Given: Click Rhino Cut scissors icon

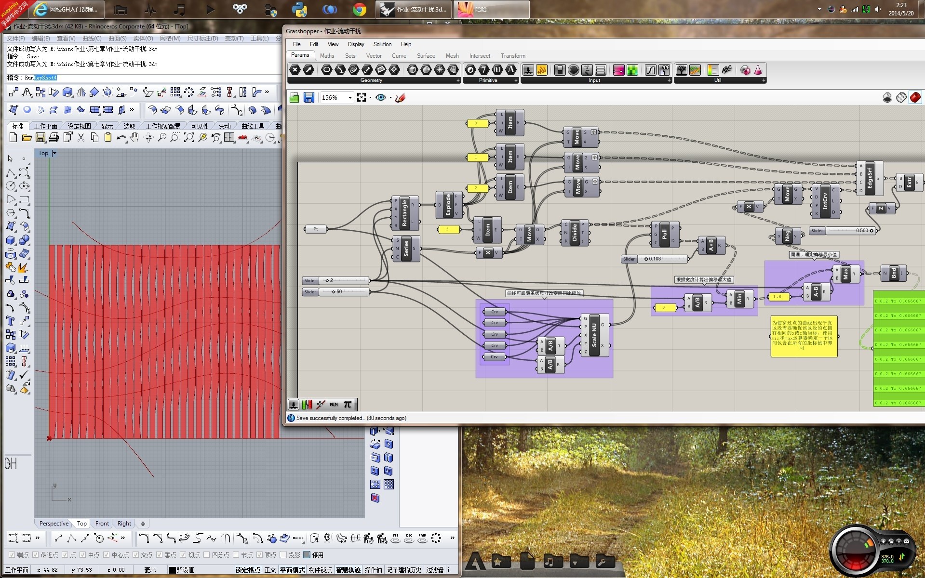Looking at the screenshot, I should (81, 138).
